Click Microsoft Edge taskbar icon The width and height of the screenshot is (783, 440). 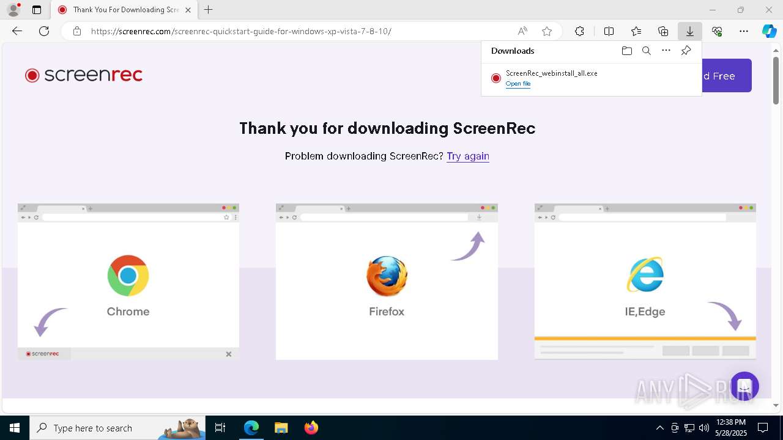(251, 428)
